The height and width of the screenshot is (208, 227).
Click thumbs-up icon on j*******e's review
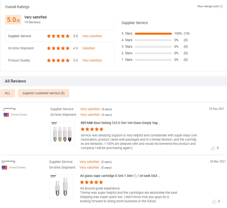(x=213, y=148)
